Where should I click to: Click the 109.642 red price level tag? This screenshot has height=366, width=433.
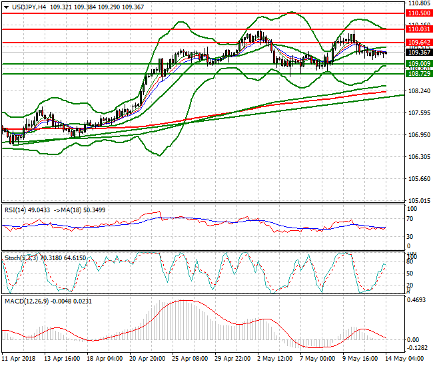pyautogui.click(x=418, y=43)
